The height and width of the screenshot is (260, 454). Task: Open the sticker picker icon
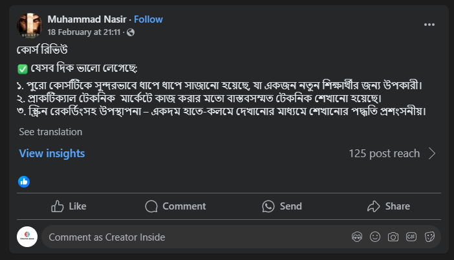[429, 237]
